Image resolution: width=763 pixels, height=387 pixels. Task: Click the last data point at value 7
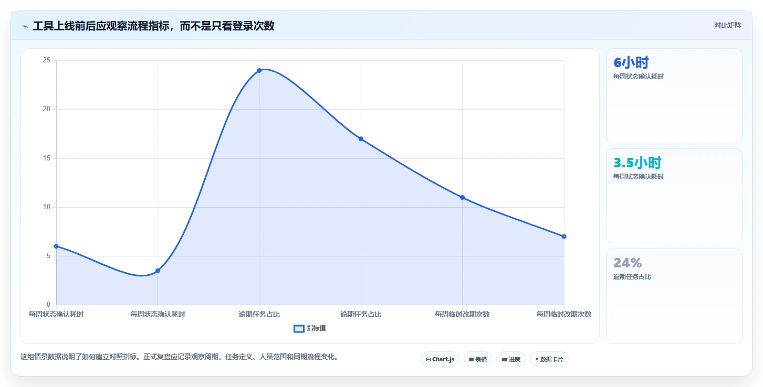point(563,236)
